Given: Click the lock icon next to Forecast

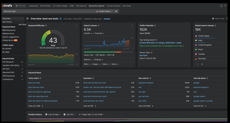Looking at the screenshot, I should [x=103, y=33].
